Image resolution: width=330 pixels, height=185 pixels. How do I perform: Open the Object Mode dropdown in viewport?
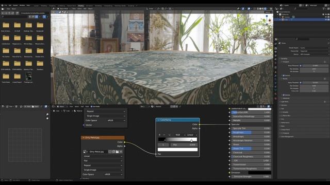click(x=64, y=9)
